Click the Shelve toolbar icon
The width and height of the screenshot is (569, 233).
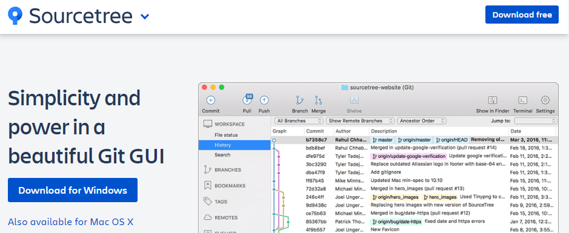(354, 100)
